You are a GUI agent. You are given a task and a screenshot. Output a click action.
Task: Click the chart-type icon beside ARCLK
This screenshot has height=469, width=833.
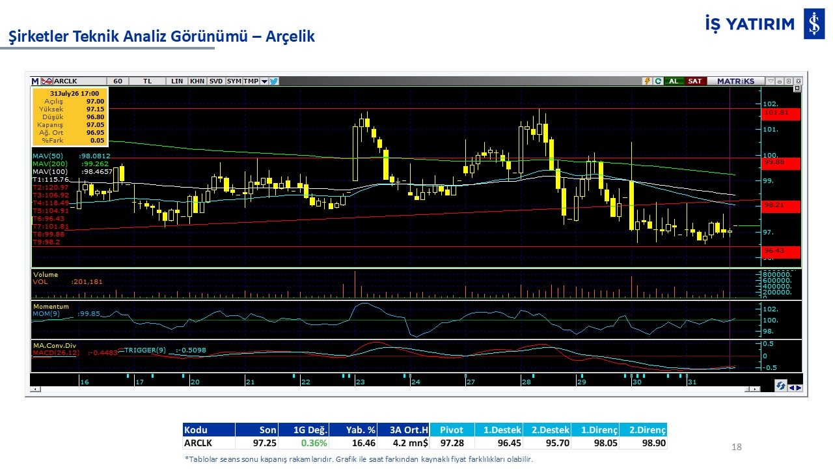pos(47,81)
